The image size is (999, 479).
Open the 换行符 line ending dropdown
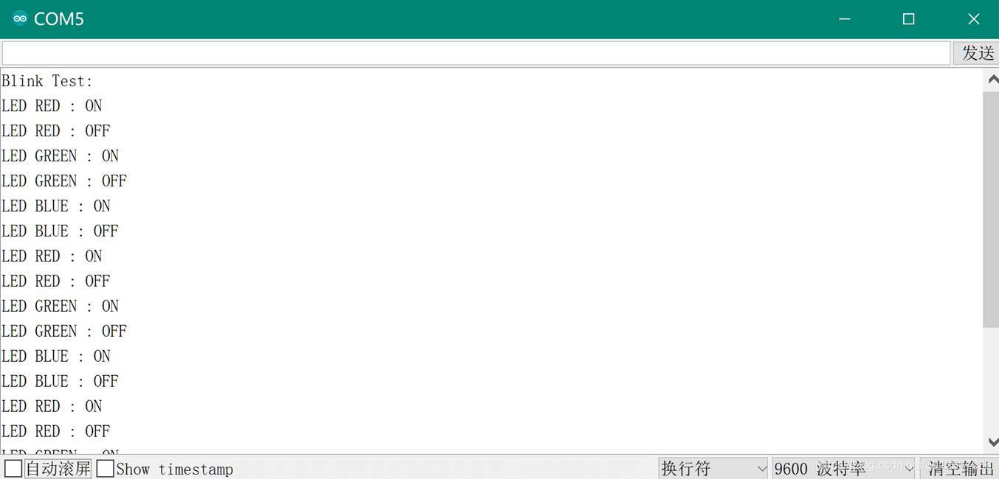point(713,468)
